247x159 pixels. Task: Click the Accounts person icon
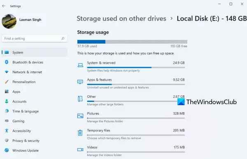7,101
